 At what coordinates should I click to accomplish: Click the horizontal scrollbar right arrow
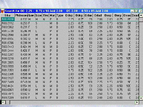pyautogui.click(x=137, y=102)
